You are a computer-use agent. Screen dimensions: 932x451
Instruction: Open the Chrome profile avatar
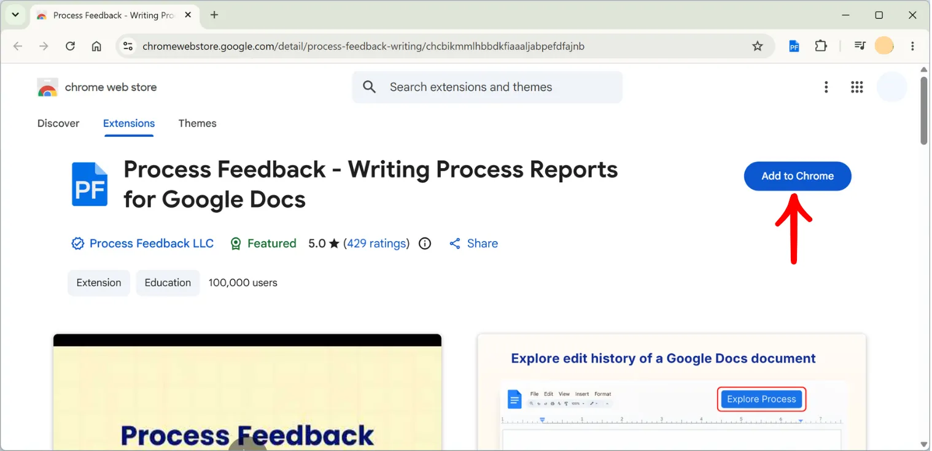click(x=884, y=46)
